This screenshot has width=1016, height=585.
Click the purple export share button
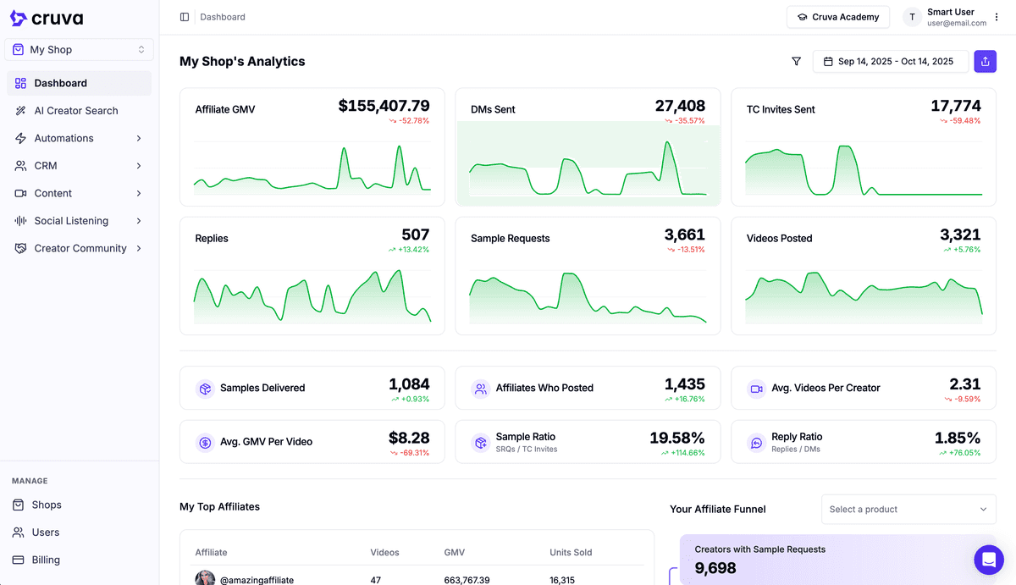pyautogui.click(x=985, y=62)
